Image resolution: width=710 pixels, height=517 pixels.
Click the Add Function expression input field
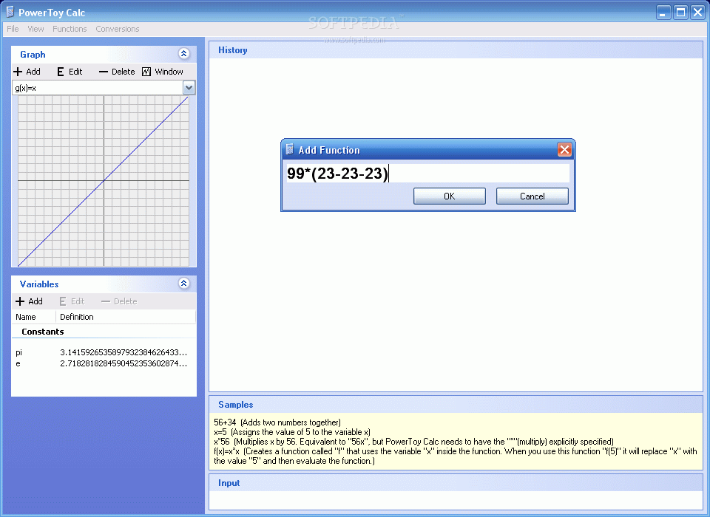point(427,173)
